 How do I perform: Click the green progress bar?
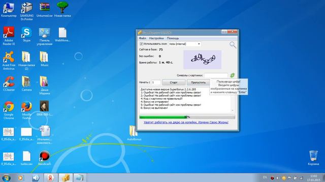coord(187,117)
